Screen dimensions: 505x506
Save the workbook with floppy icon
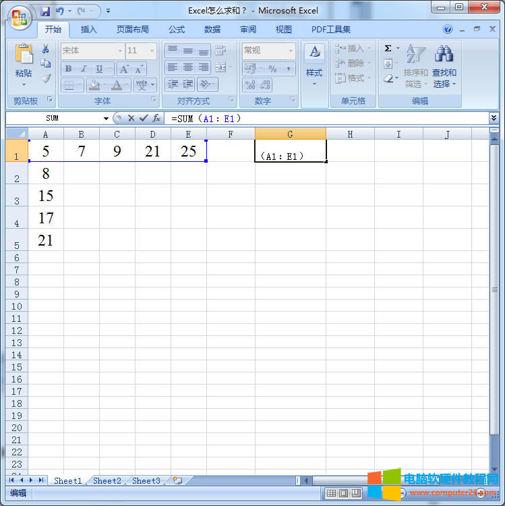coord(45,11)
